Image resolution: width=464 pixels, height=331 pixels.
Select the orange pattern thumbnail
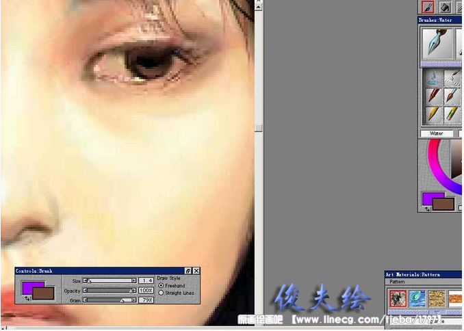click(x=455, y=299)
